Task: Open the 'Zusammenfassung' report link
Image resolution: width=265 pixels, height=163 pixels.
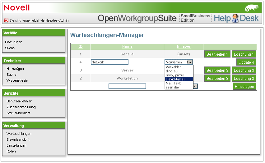Action: [21, 107]
